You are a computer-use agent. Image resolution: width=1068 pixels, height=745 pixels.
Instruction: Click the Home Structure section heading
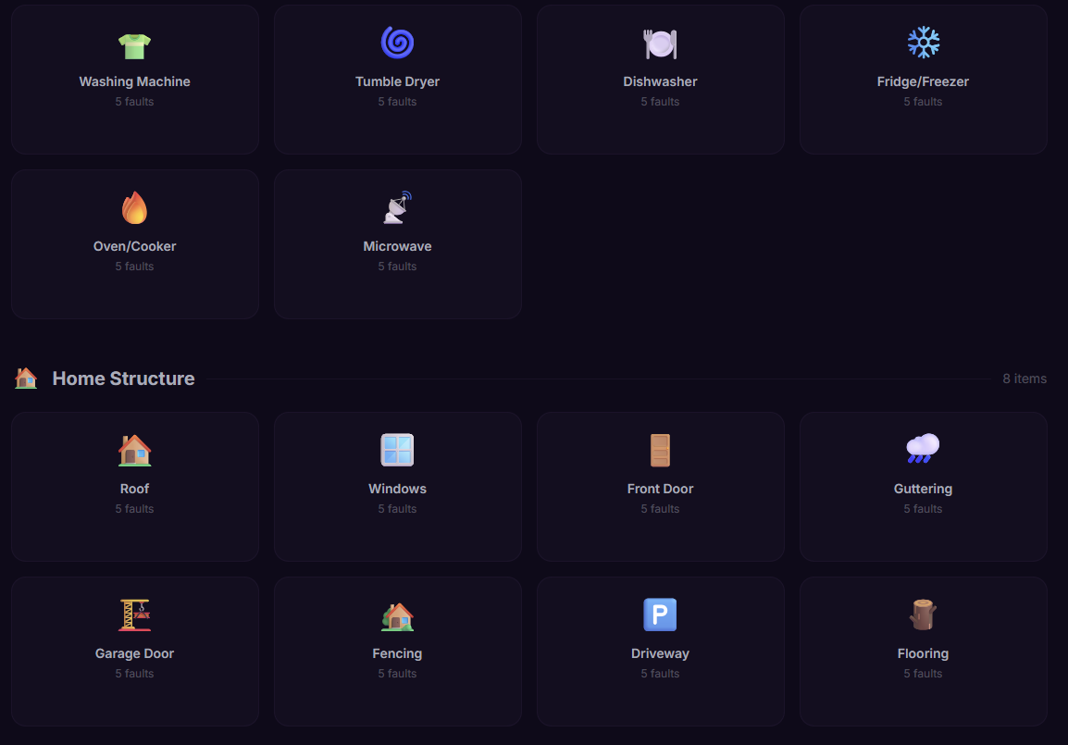(x=123, y=379)
